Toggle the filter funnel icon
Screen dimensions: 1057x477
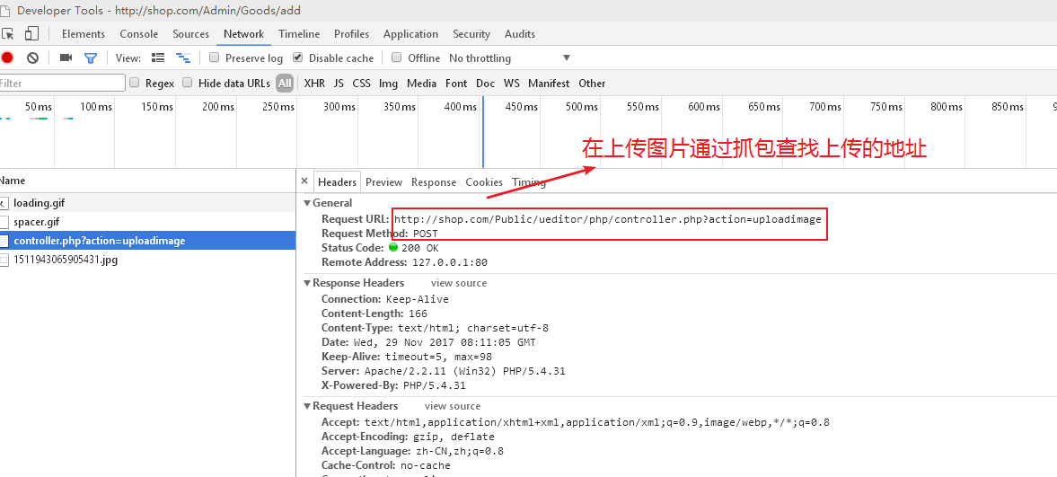click(91, 58)
